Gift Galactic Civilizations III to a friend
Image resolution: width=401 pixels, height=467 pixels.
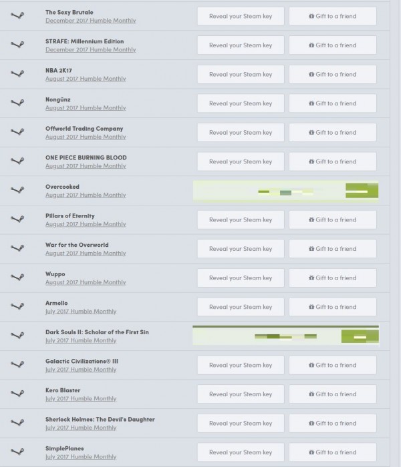[x=333, y=365]
